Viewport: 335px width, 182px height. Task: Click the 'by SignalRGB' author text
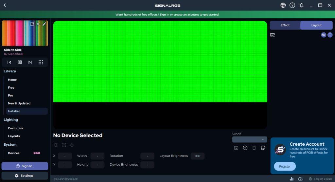13,54
